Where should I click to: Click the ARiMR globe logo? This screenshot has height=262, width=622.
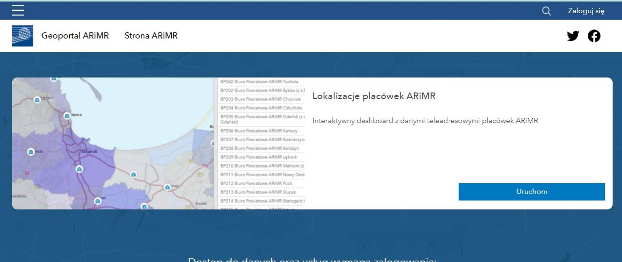pos(23,36)
